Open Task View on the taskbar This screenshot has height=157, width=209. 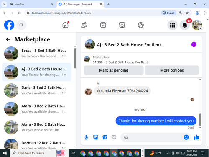click(74, 153)
